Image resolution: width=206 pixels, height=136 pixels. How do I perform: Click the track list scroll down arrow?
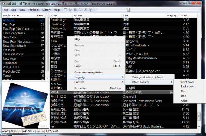(x=199, y=127)
